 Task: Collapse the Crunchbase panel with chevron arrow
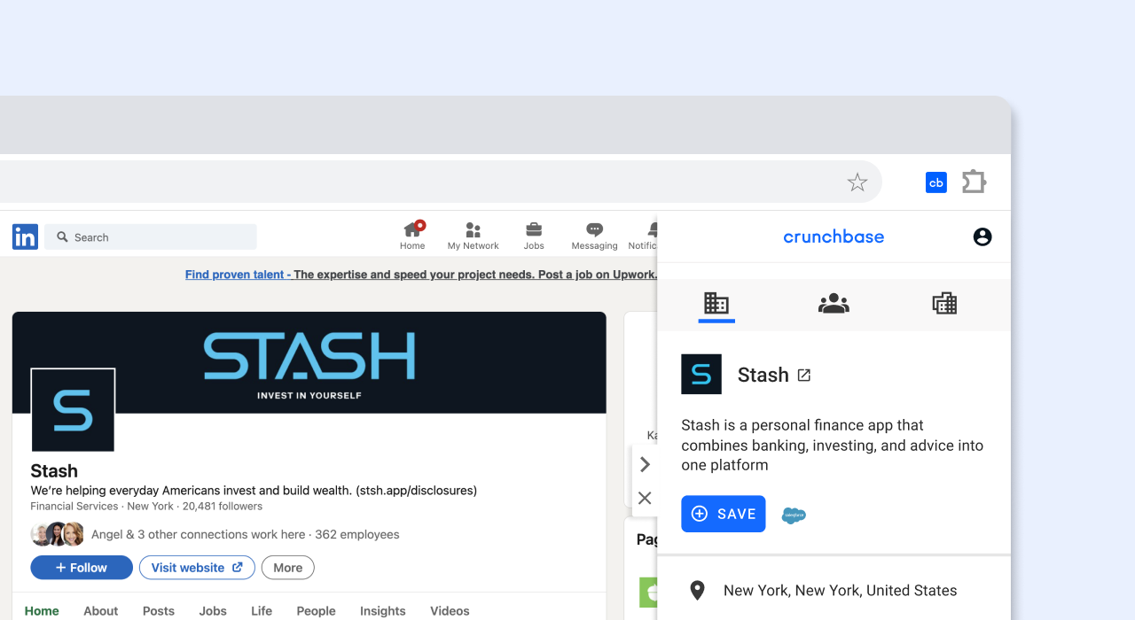pos(645,464)
